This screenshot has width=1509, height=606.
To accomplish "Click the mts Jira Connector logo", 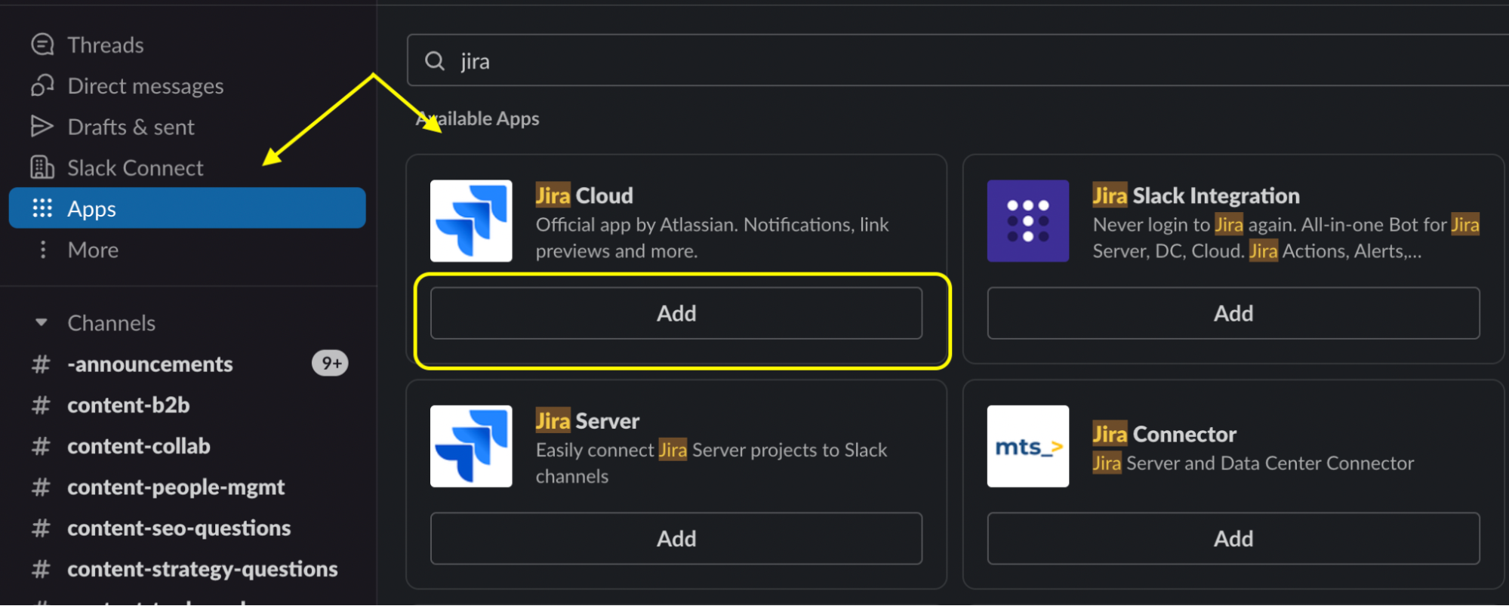I will pyautogui.click(x=1028, y=447).
